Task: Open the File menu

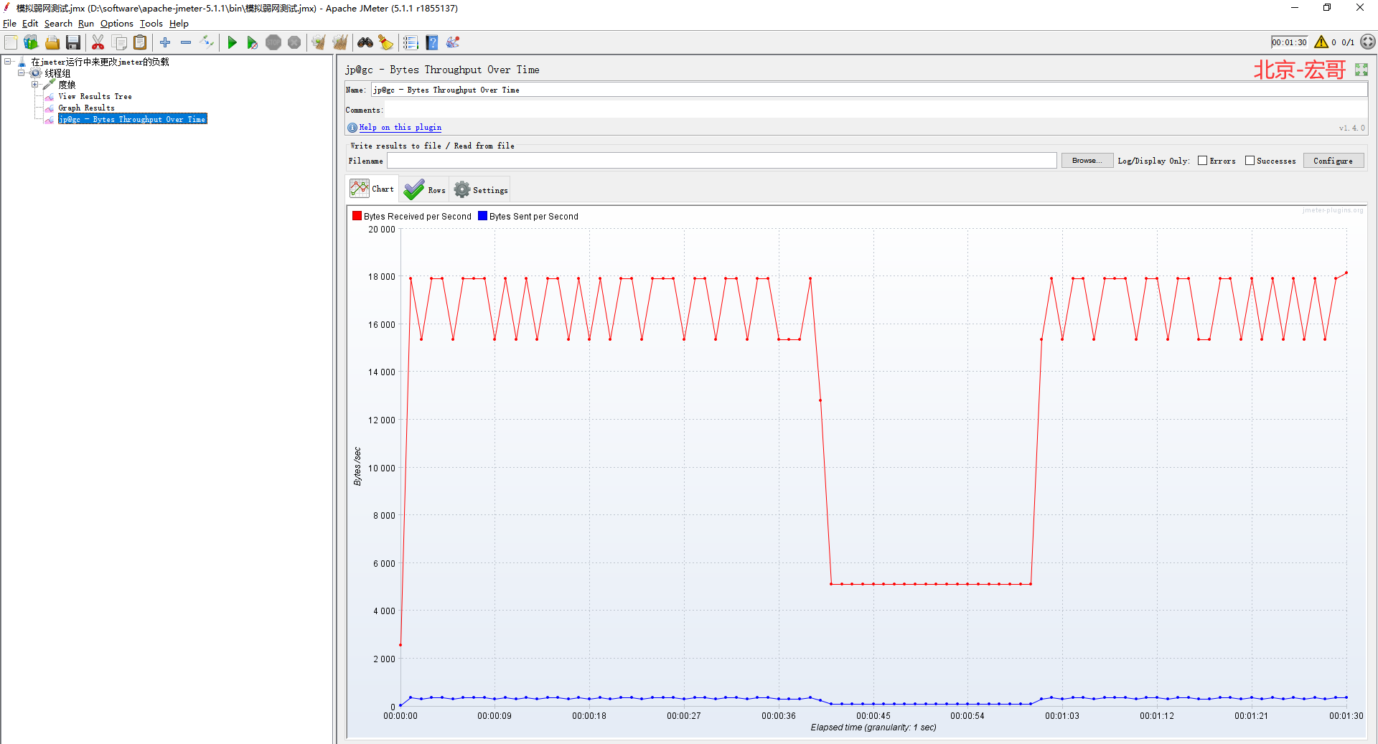Action: point(9,24)
